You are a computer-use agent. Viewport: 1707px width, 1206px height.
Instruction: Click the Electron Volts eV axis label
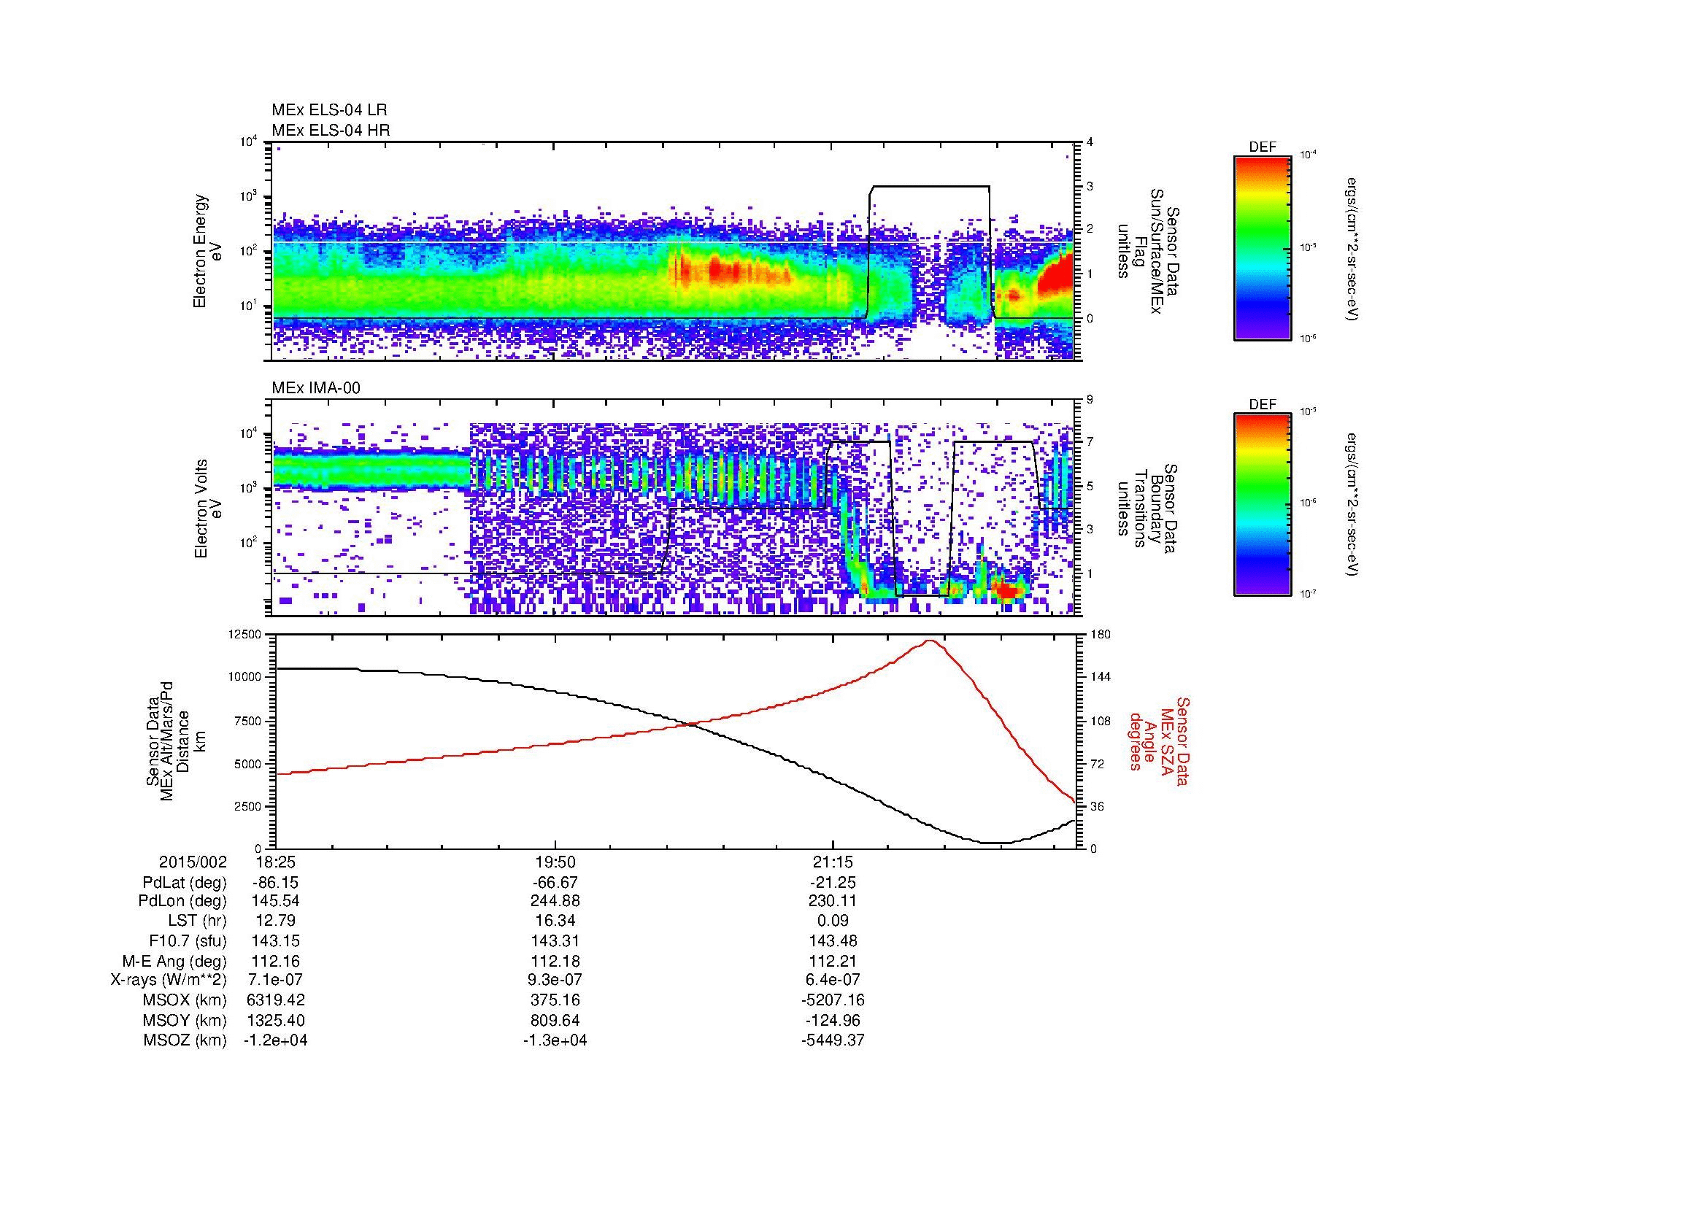(x=207, y=509)
